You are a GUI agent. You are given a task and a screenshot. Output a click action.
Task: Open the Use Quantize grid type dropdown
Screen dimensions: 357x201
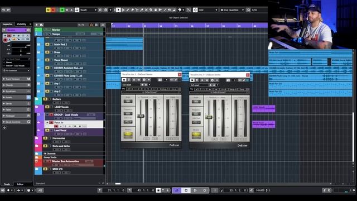(x=232, y=10)
